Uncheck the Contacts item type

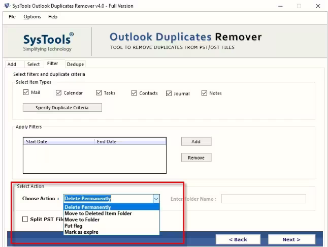click(134, 93)
